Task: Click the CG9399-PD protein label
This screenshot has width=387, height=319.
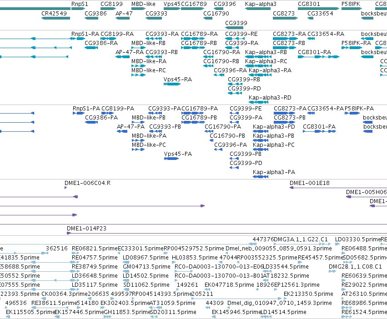Action: pyautogui.click(x=246, y=163)
